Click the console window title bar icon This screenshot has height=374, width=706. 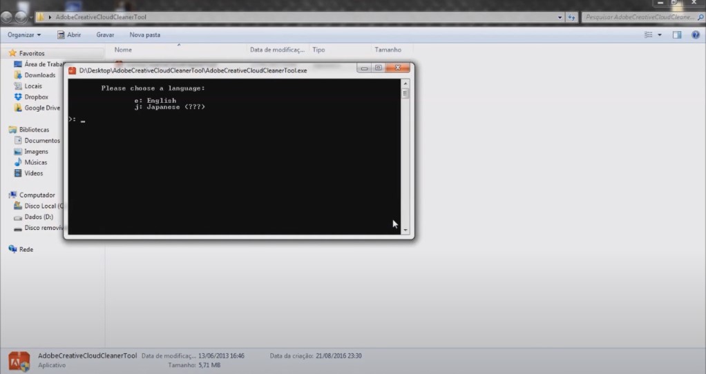point(72,70)
